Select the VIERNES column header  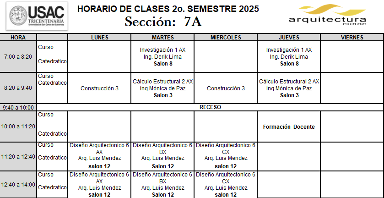pos(352,37)
